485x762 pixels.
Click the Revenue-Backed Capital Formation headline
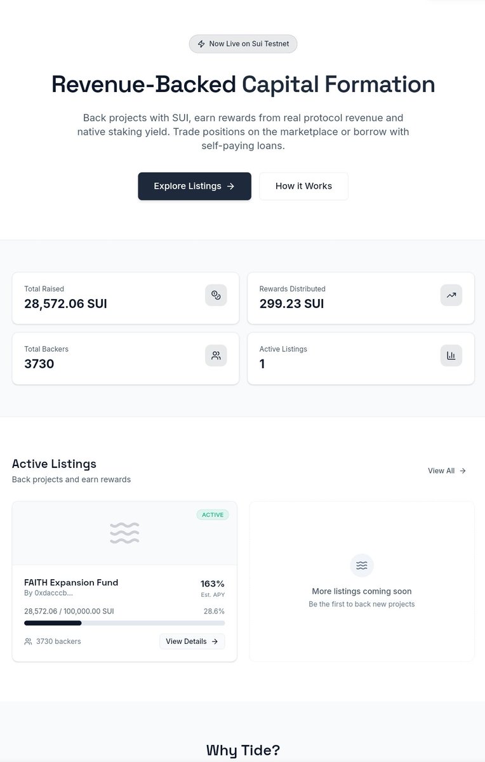pyautogui.click(x=243, y=84)
